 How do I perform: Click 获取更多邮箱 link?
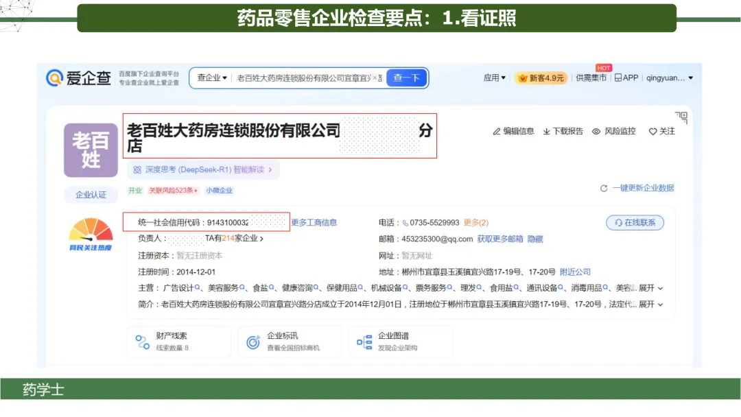[x=500, y=239]
